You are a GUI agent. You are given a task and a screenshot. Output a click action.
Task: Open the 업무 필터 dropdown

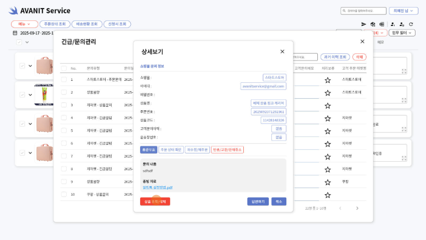tap(402, 33)
